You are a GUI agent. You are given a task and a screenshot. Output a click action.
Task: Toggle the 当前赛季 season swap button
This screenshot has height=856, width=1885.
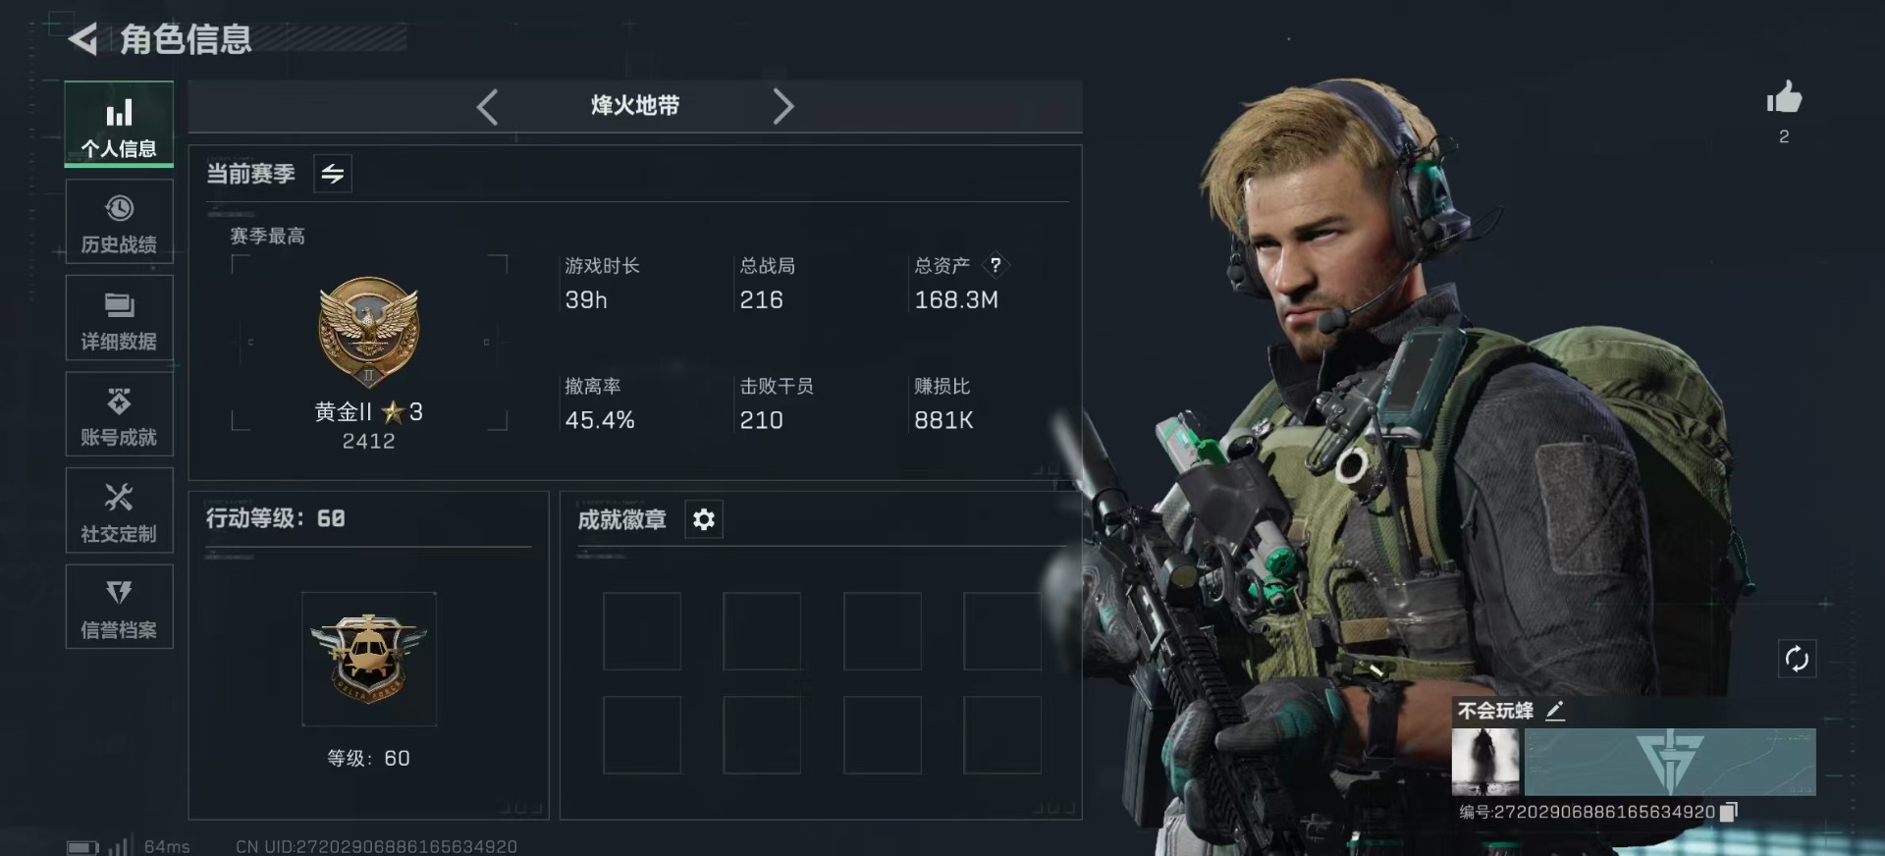[x=333, y=174]
